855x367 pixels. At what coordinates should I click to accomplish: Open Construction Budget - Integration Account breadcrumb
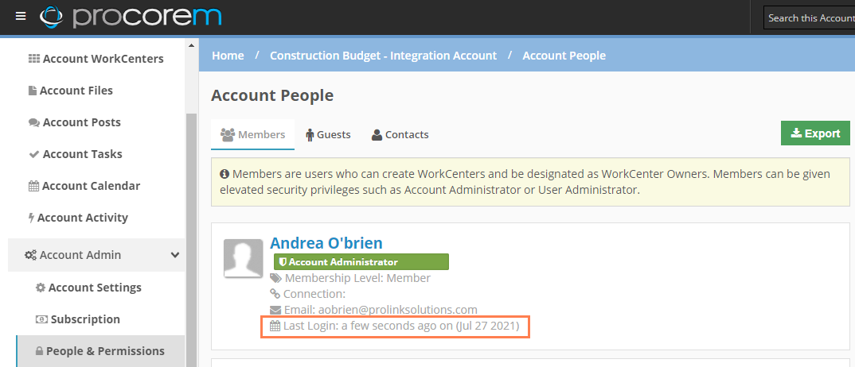(x=384, y=56)
